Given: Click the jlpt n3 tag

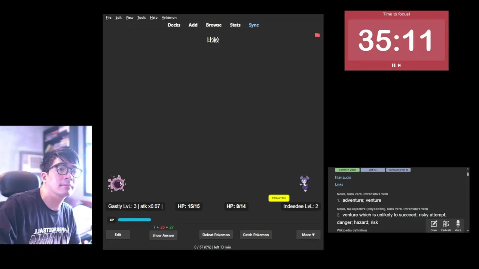Looking at the screenshot, I should click(x=373, y=170).
